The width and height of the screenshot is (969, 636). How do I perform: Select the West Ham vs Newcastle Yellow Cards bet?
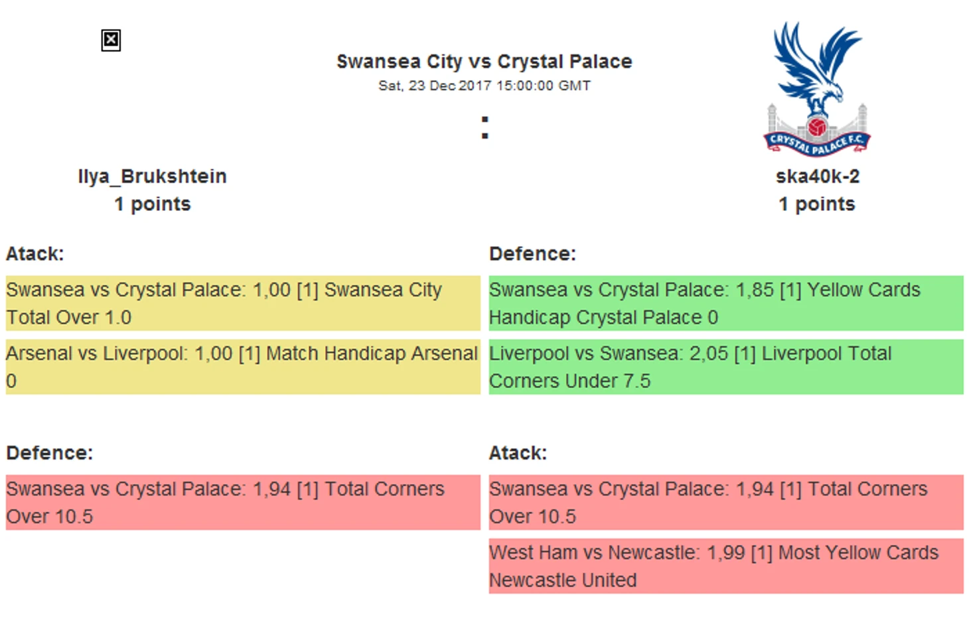(725, 566)
